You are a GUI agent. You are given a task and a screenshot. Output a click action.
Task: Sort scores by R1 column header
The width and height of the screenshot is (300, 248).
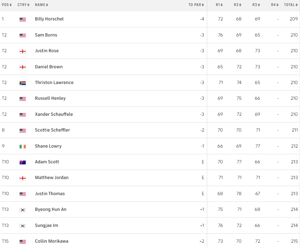[219, 5]
